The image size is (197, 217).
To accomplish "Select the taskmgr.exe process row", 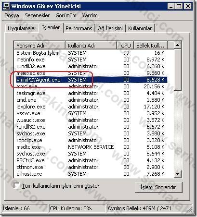I will tap(91, 93).
